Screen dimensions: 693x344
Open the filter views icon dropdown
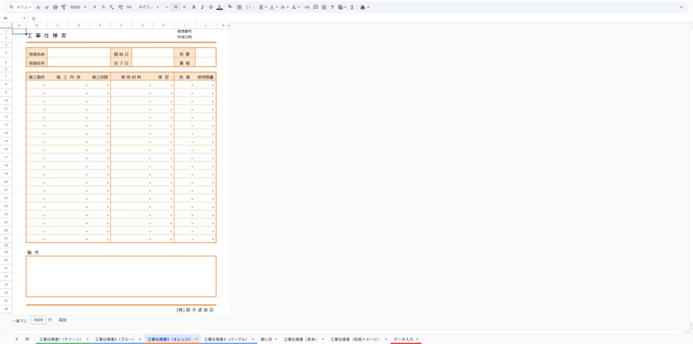click(x=342, y=7)
